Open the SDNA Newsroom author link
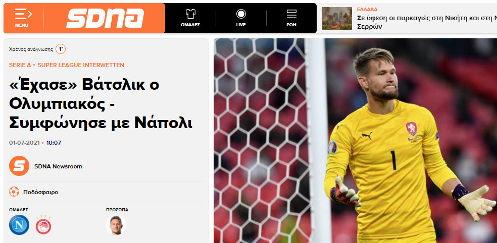The height and width of the screenshot is (243, 497). 58,166
